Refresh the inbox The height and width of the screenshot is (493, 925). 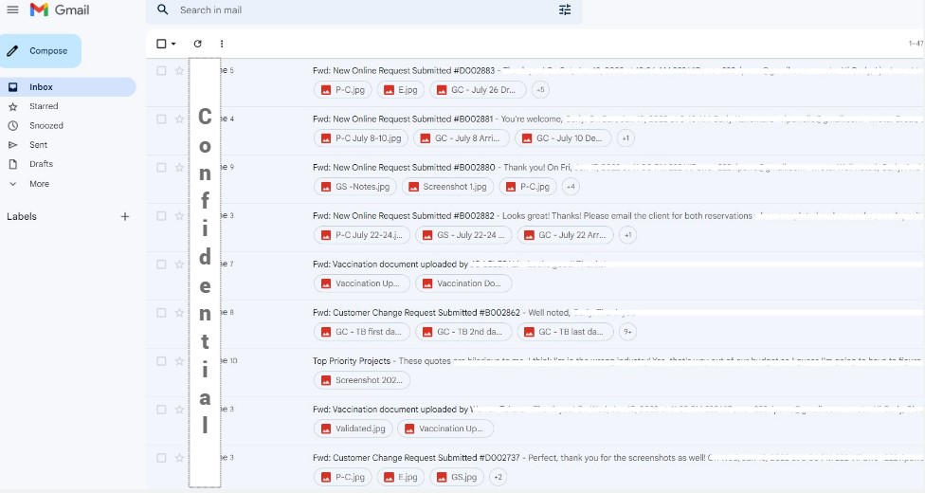pyautogui.click(x=198, y=44)
